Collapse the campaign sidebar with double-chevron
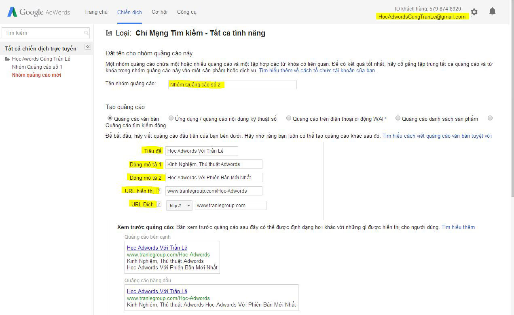The width and height of the screenshot is (514, 315). [x=88, y=46]
